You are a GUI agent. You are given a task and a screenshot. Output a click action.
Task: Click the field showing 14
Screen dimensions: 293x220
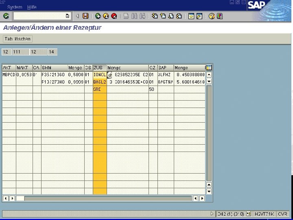point(52,52)
